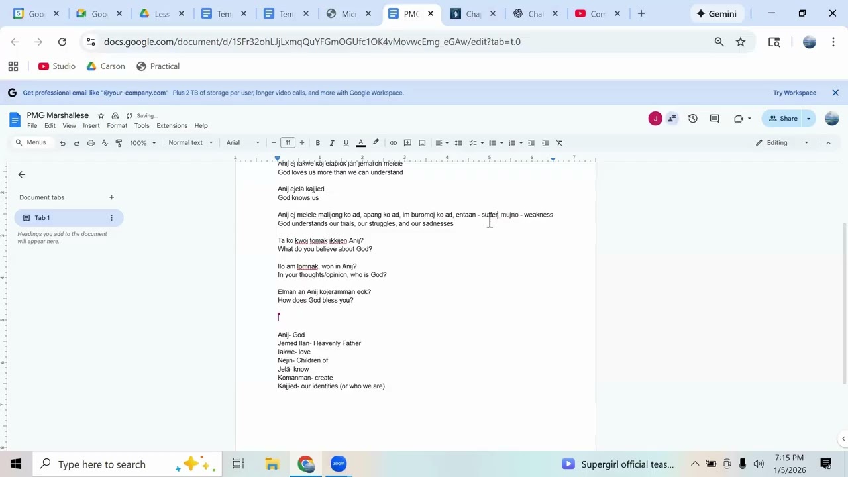
Task: Bookmark this page with star icon
Action: pos(741,42)
